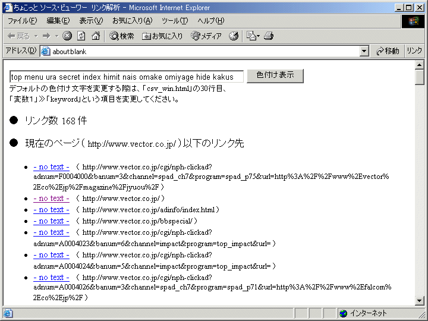Open the Search (検索) pane
This screenshot has width=428, height=321.
(122, 36)
